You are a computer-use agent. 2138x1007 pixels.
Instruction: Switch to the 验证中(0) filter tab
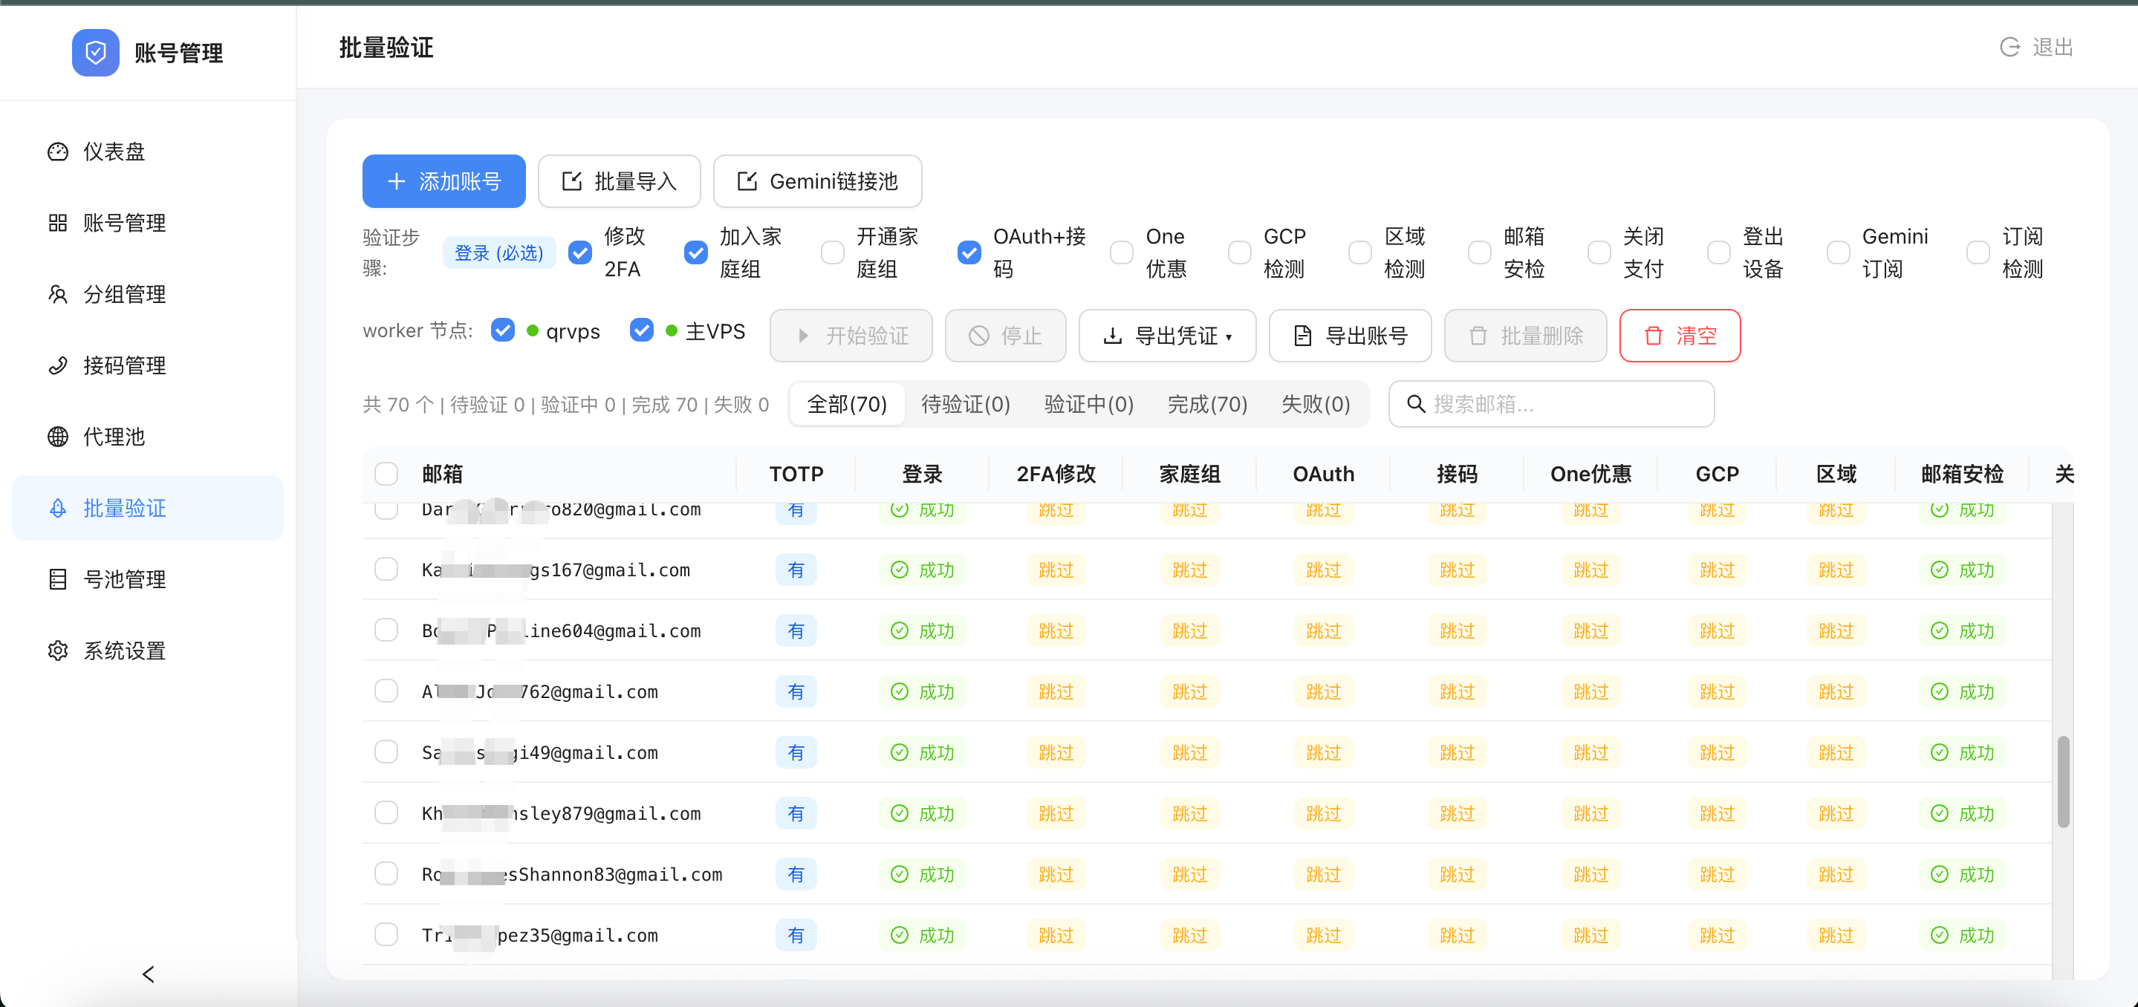tap(1088, 404)
